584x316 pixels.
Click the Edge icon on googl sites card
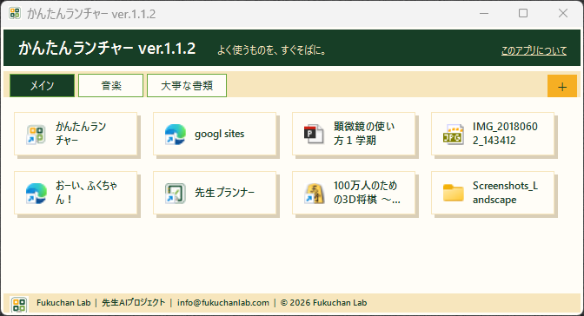pyautogui.click(x=175, y=135)
